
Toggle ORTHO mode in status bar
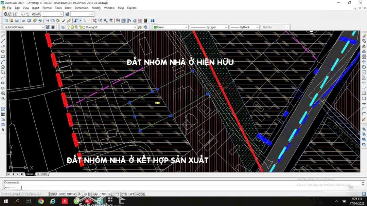(71, 194)
